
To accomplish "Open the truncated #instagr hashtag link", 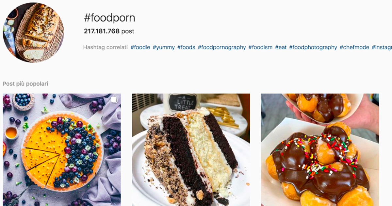I will [x=382, y=47].
